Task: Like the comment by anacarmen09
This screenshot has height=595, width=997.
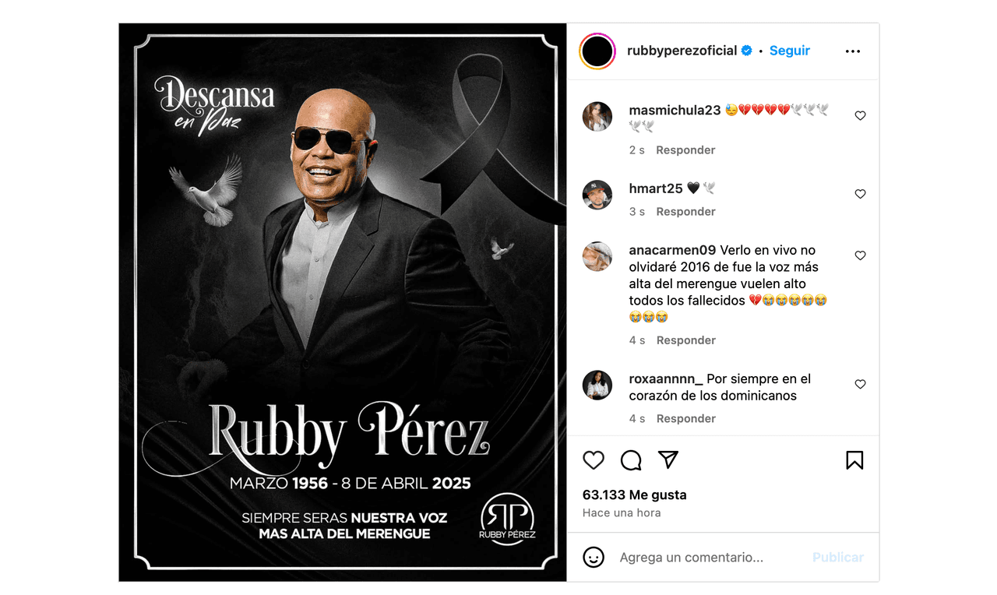Action: (x=860, y=255)
